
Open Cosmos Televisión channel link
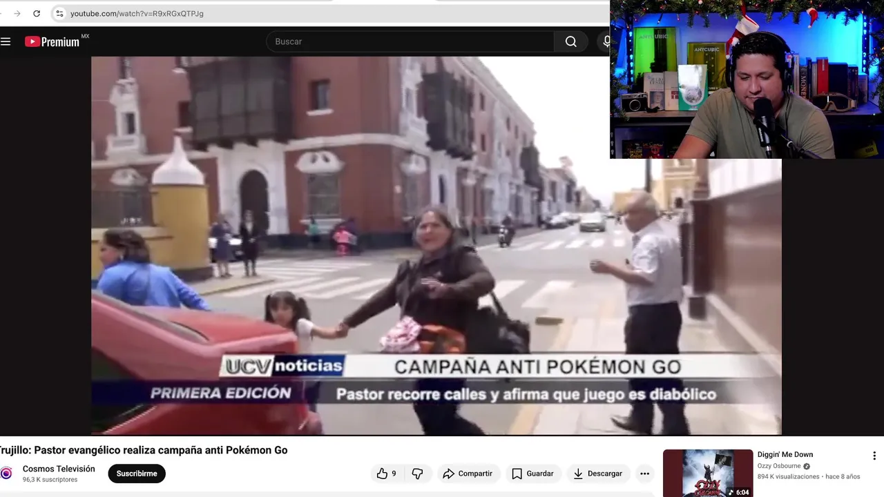59,469
